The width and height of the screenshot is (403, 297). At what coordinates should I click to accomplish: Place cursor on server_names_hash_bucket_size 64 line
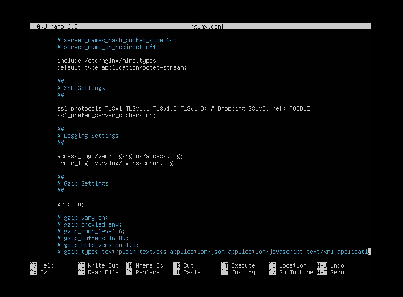point(117,41)
